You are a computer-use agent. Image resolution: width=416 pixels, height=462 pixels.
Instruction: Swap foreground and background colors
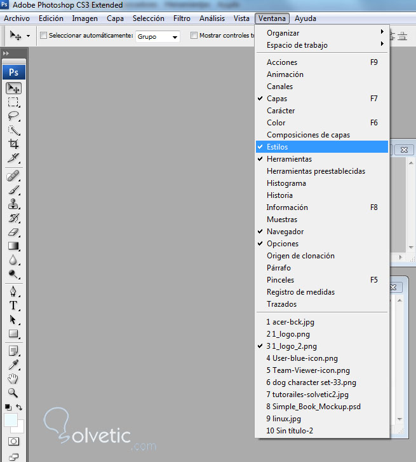pyautogui.click(x=19, y=407)
